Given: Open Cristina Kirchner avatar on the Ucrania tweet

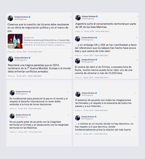Looking at the screenshot, I should (10, 18).
